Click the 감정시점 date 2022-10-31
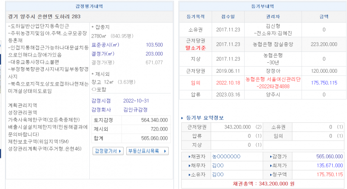 click(x=136, y=101)
